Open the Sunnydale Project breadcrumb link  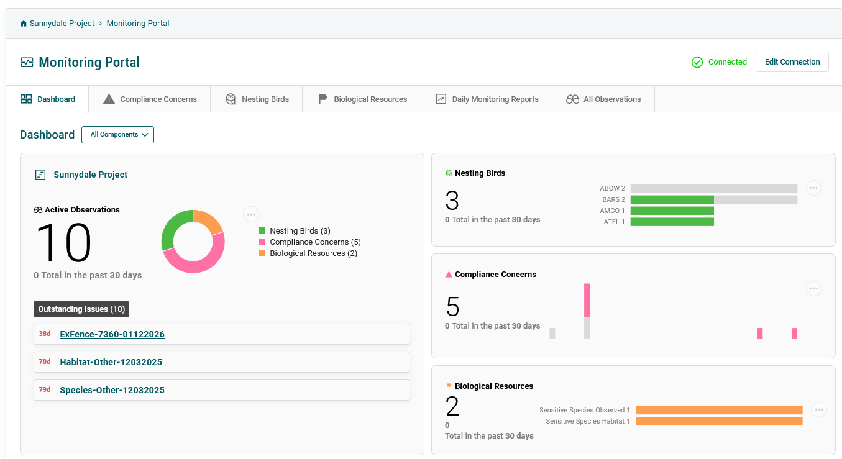point(62,24)
